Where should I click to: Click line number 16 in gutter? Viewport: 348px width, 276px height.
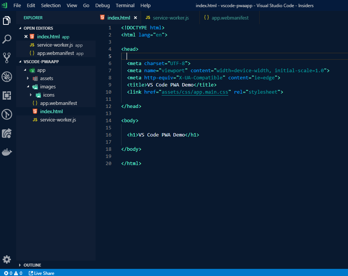click(x=108, y=135)
